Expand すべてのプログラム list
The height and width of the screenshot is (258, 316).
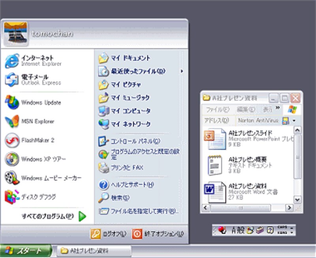coord(53,216)
